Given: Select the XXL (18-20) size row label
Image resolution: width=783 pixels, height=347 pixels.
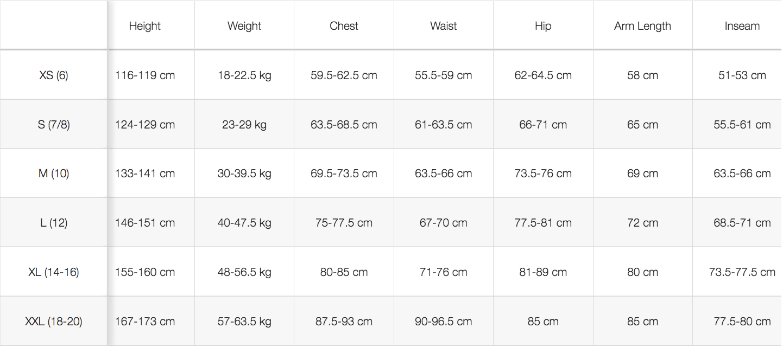Looking at the screenshot, I should pos(54,322).
